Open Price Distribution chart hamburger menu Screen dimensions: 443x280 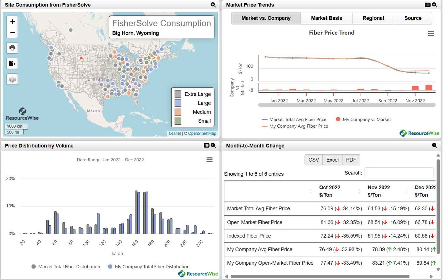pos(209,160)
